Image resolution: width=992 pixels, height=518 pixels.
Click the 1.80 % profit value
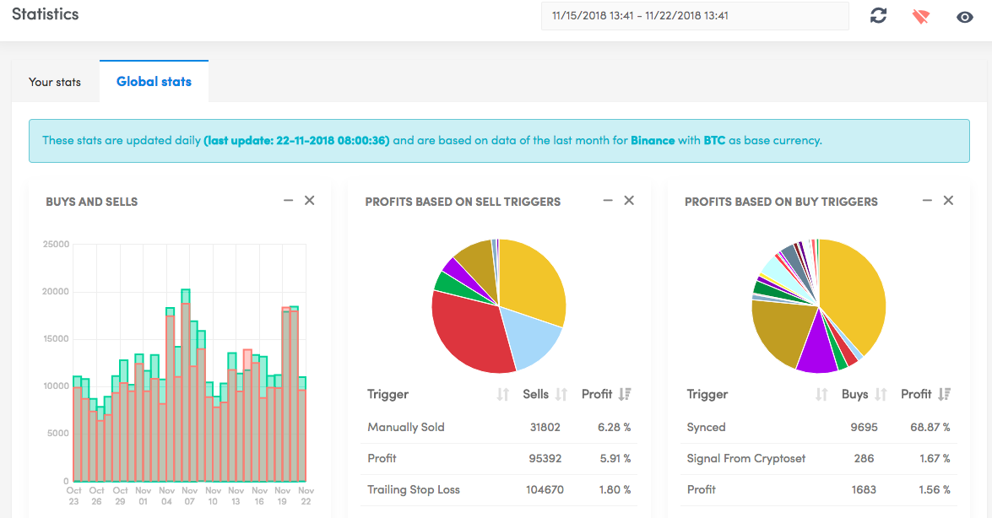point(615,489)
